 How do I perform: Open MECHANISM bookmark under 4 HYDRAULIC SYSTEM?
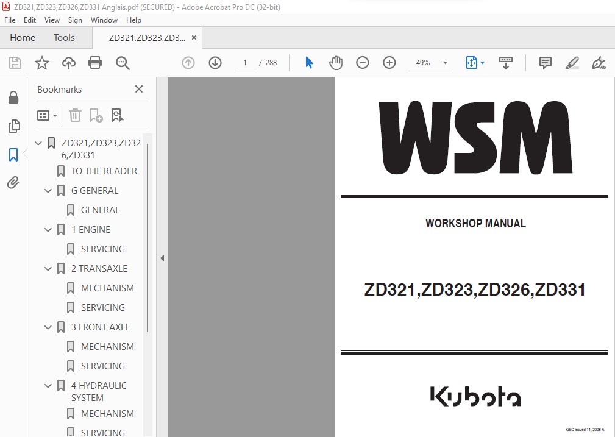pyautogui.click(x=107, y=413)
